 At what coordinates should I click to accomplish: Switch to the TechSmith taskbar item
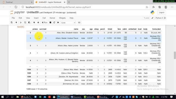tap(89, 97)
